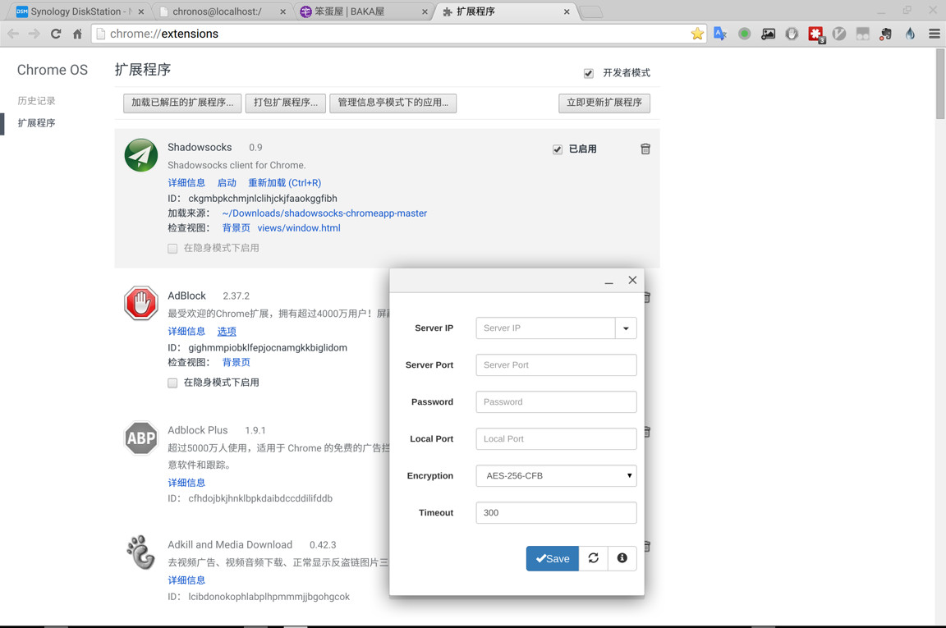Go to home page via the home icon
The image size is (946, 628).
(77, 34)
